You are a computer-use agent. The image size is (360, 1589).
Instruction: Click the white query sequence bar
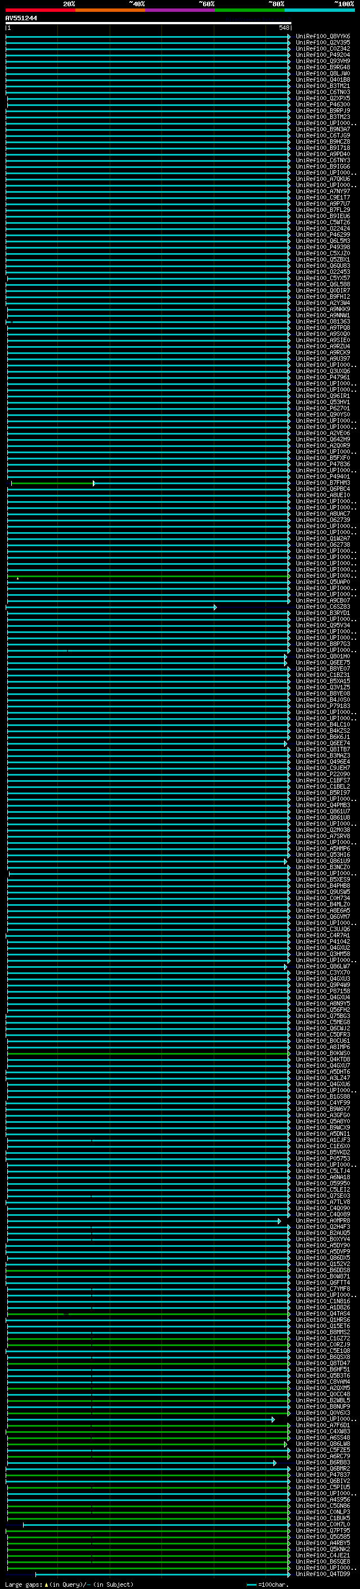[148, 23]
